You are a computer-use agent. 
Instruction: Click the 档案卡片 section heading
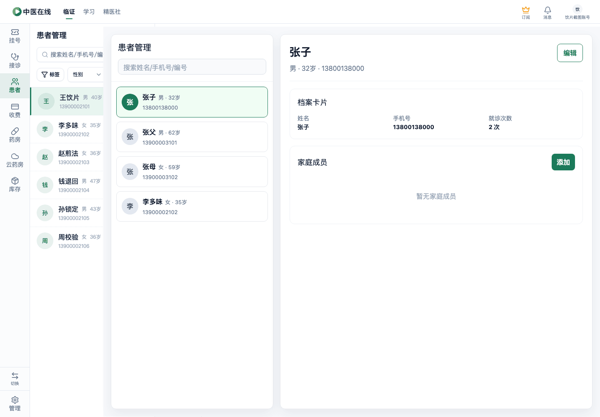(312, 102)
